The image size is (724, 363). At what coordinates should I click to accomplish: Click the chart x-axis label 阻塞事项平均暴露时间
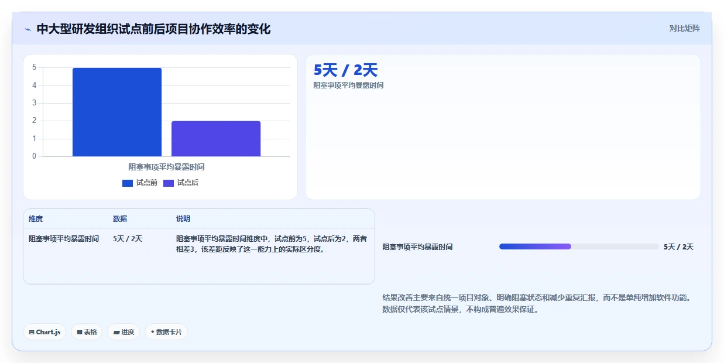coord(166,167)
